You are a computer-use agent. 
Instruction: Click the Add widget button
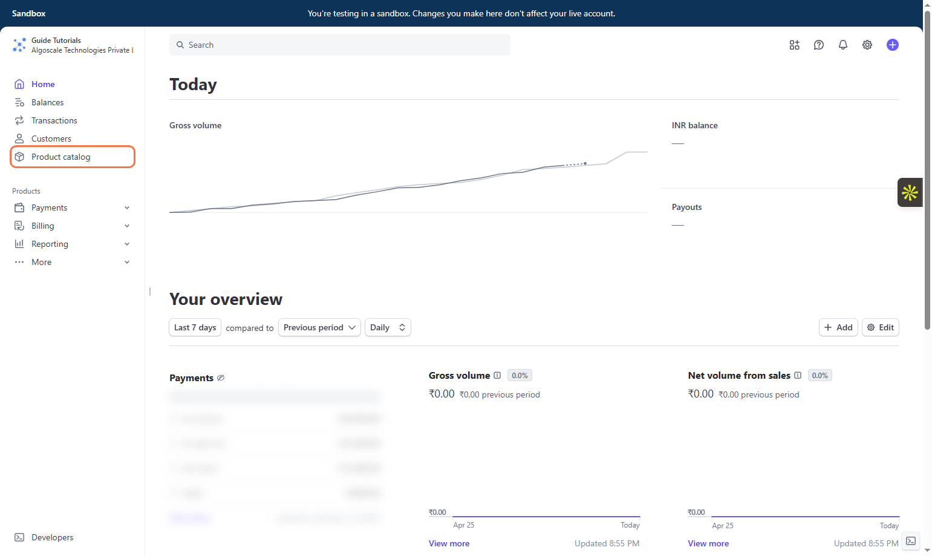(x=838, y=327)
